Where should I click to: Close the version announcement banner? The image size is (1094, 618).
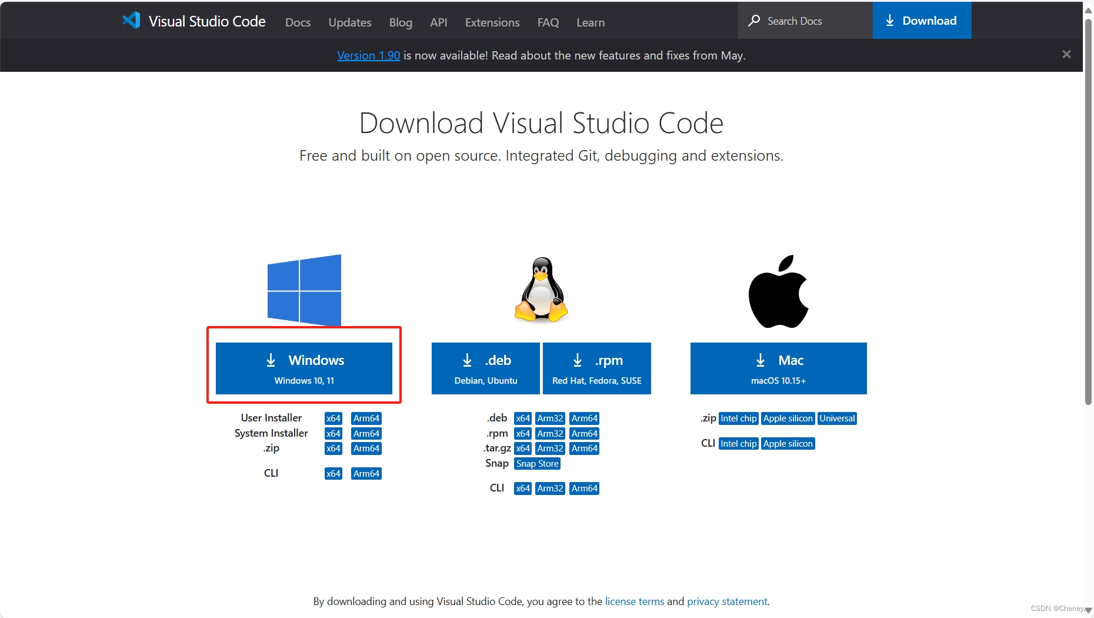[1066, 54]
